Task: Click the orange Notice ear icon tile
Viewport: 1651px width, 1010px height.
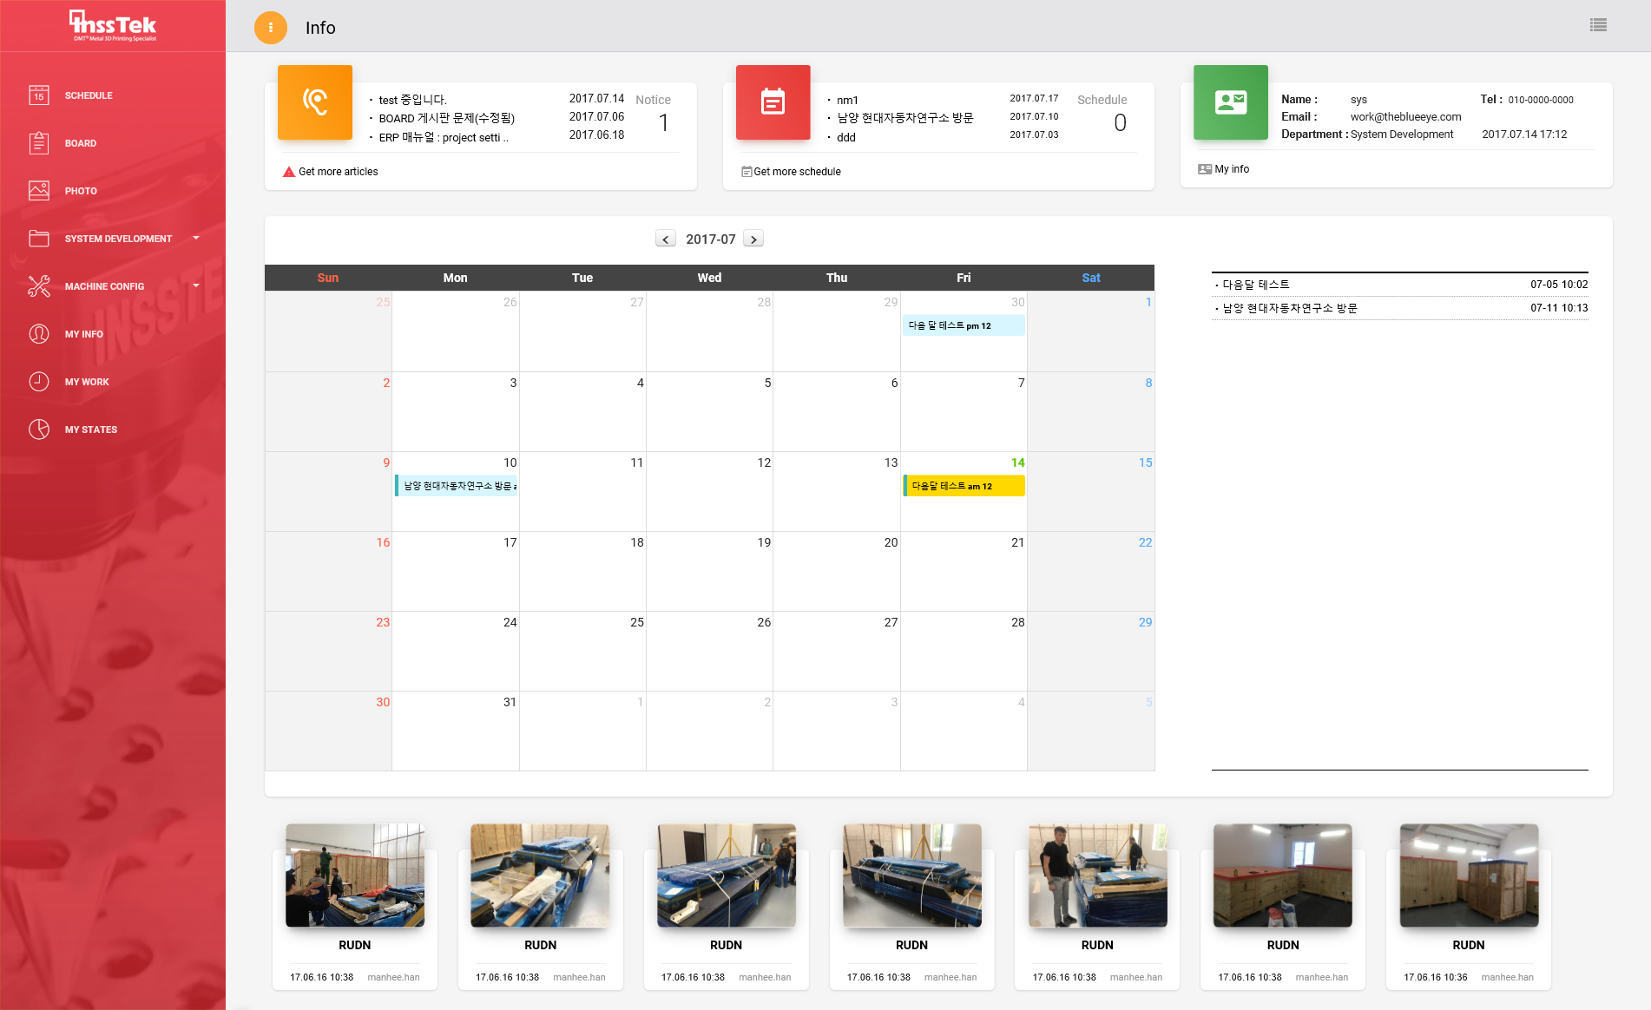Action: point(315,102)
